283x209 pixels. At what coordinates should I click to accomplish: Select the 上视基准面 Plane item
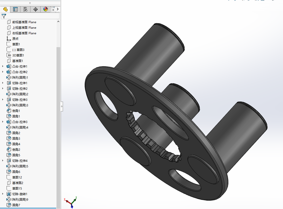(24, 28)
